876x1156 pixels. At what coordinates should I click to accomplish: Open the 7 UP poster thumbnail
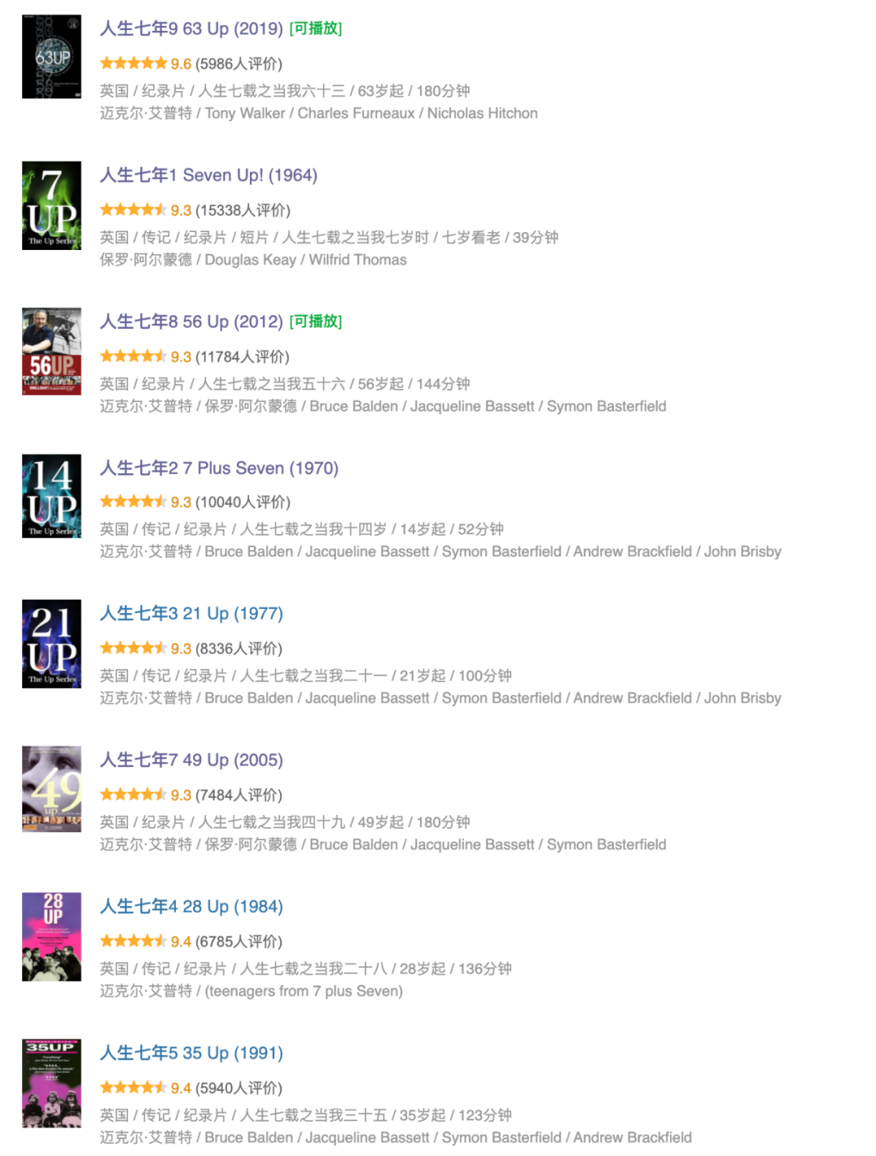point(51,205)
